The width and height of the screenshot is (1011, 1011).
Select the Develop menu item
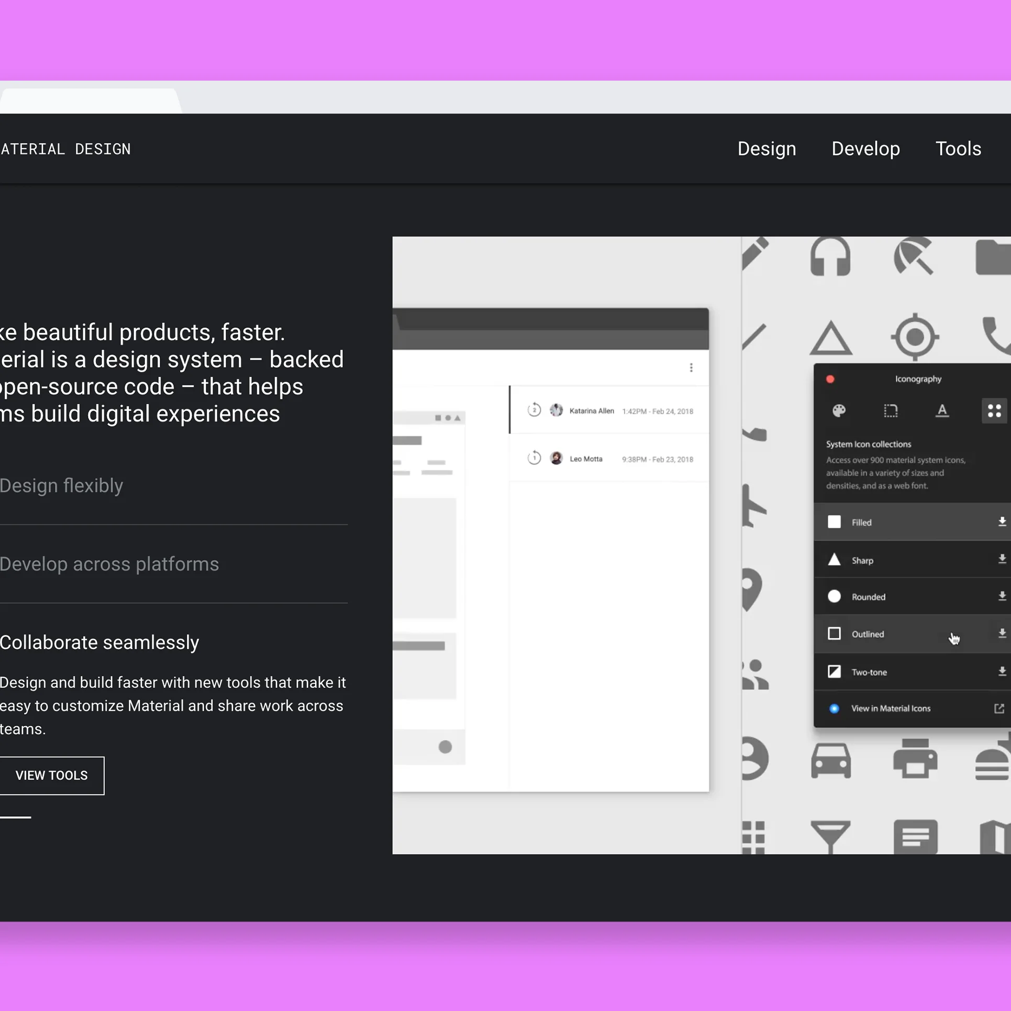(x=865, y=149)
